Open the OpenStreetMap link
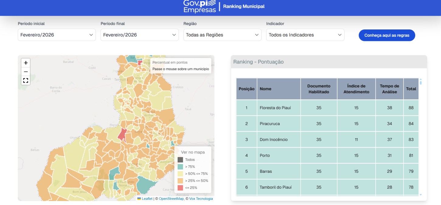The image size is (441, 205). tap(171, 199)
